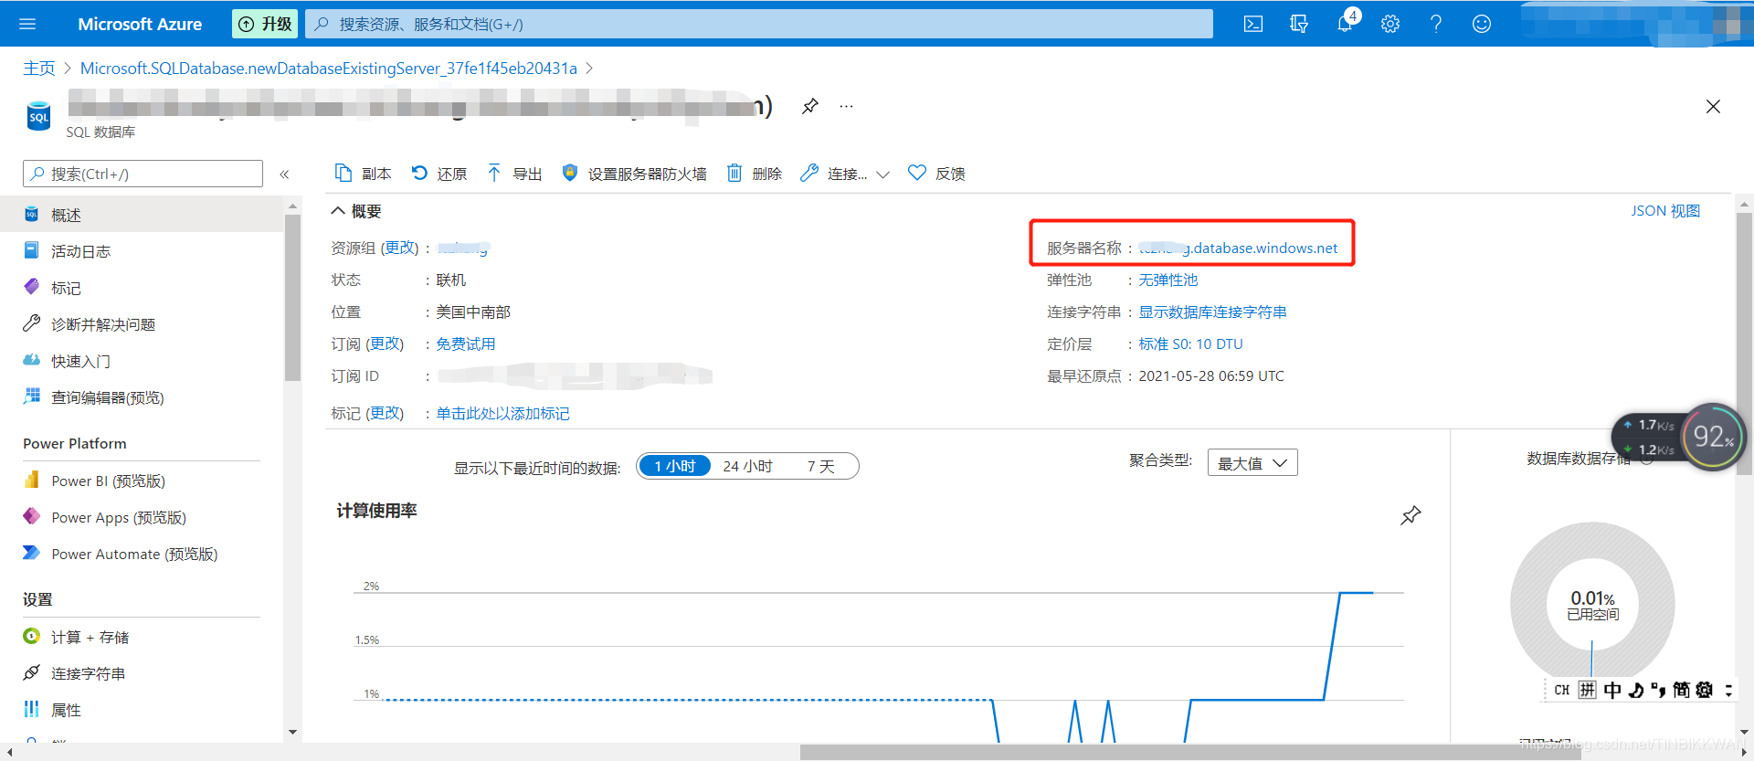Select the 7 天 time range
Image resolution: width=1754 pixels, height=761 pixels.
point(820,466)
